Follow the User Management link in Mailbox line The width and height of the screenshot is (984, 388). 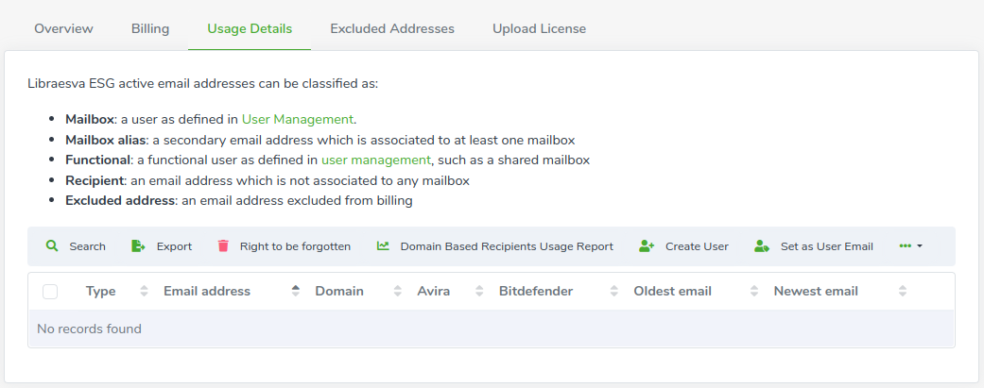point(298,119)
